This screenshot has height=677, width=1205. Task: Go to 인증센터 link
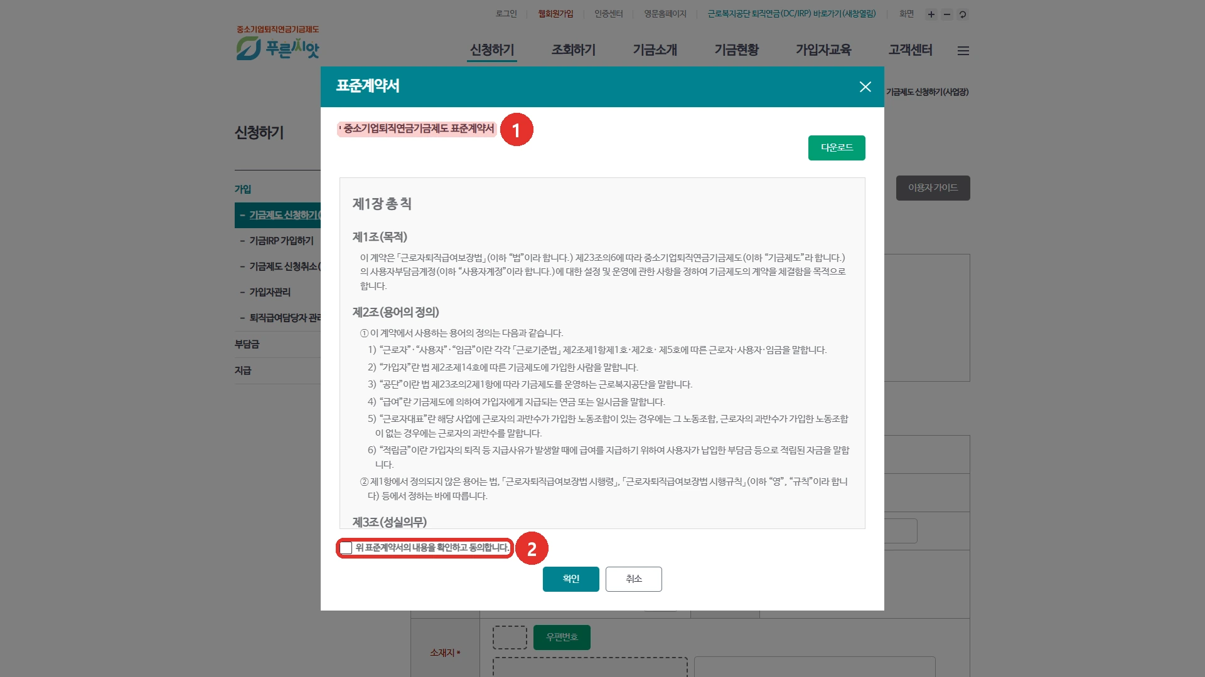609,14
